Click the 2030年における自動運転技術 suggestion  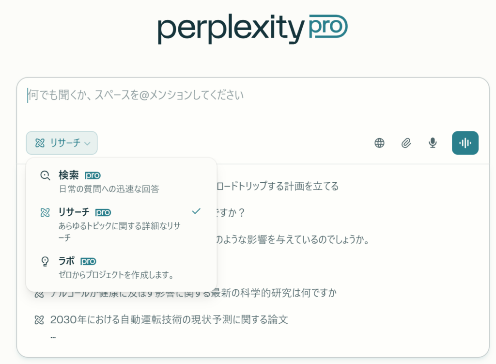coord(169,320)
